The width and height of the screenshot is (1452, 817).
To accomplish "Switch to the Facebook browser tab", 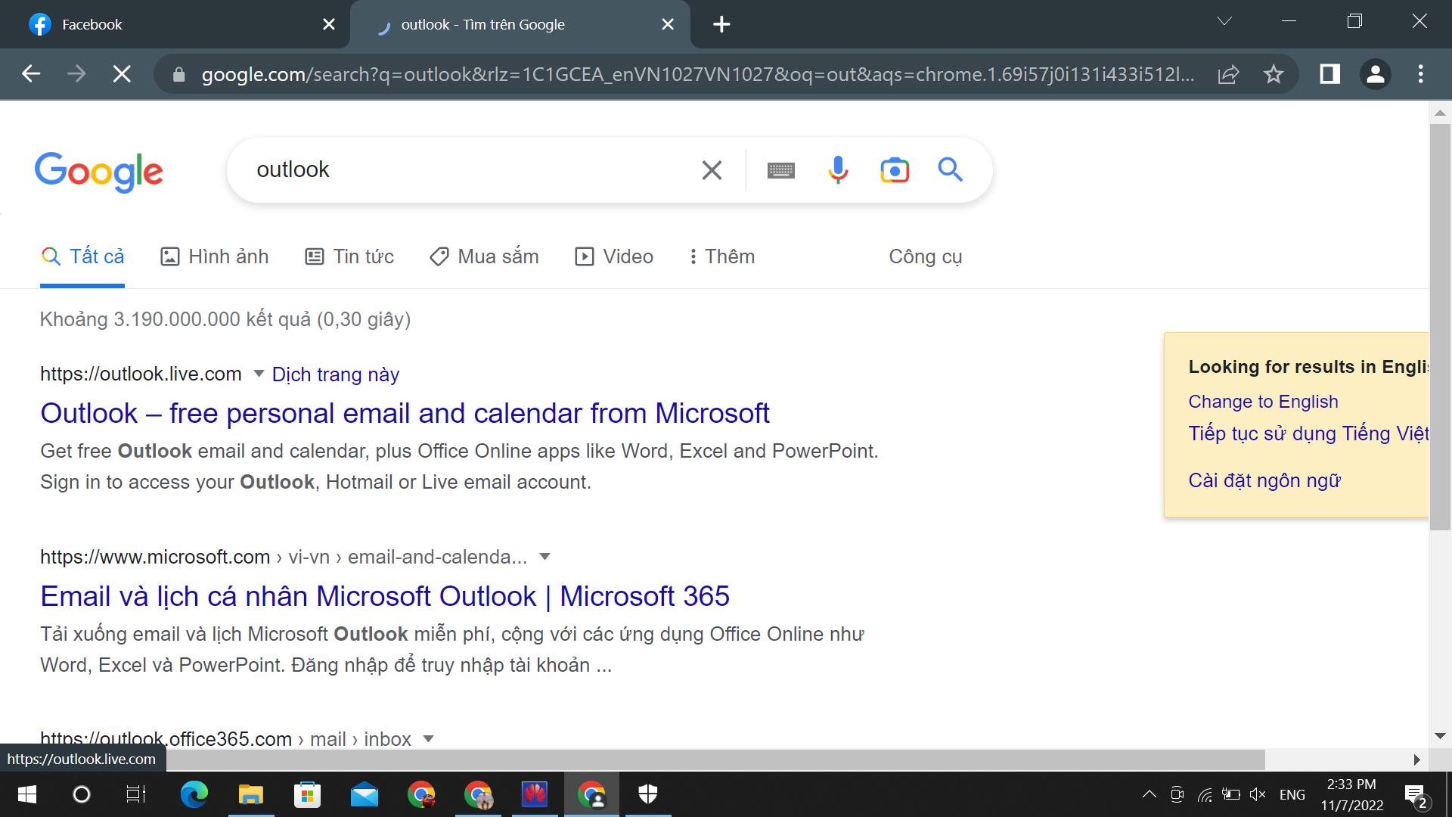I will click(174, 24).
